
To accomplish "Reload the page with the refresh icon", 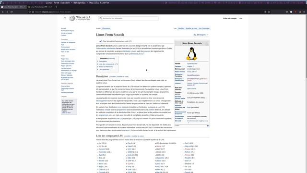I will (x=12, y=12).
